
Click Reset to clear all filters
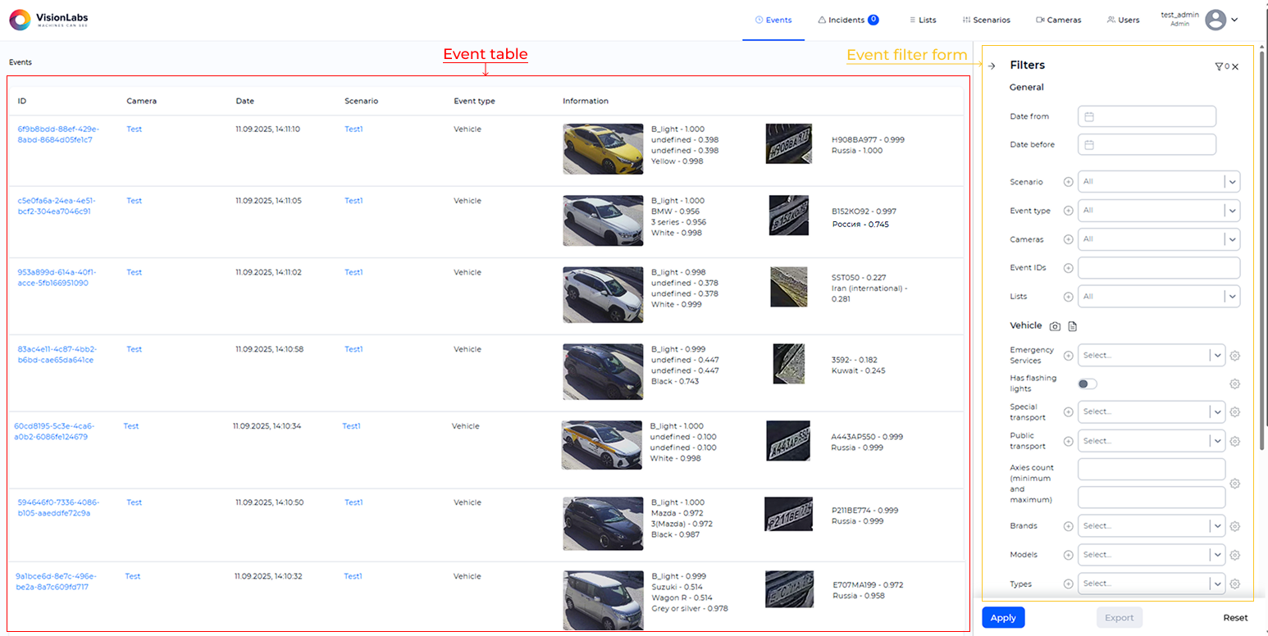tap(1234, 617)
